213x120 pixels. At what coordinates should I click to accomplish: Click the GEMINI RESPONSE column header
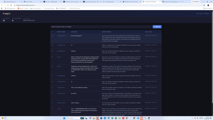pyautogui.click(x=106, y=32)
